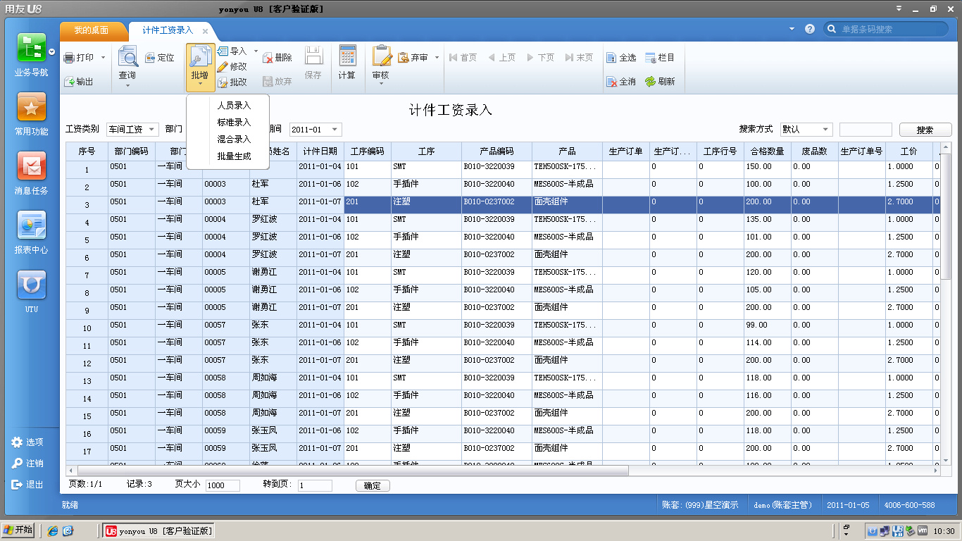Expand the 查询 dropdown arrow

tap(127, 86)
